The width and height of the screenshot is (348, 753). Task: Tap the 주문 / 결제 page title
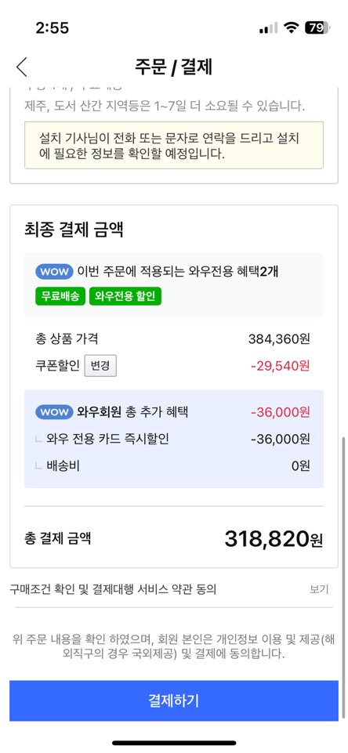point(173,67)
